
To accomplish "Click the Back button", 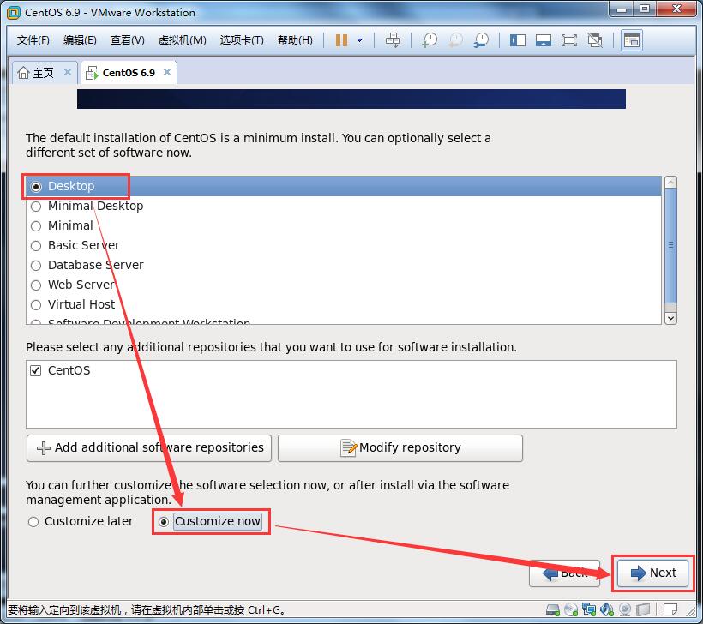I will [564, 573].
